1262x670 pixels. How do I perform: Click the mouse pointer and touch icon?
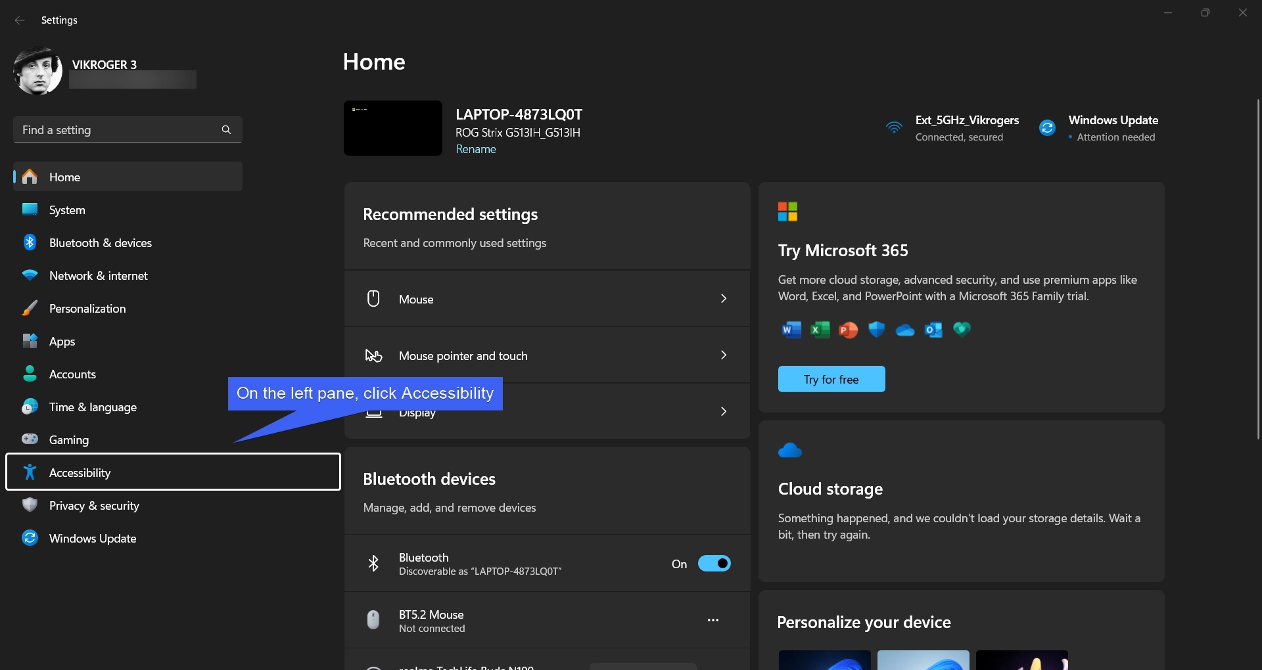[x=373, y=355]
